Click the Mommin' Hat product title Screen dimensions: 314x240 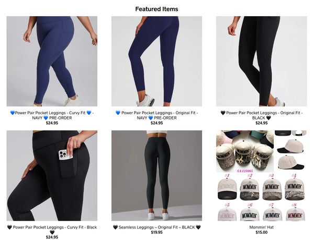pos(261,227)
